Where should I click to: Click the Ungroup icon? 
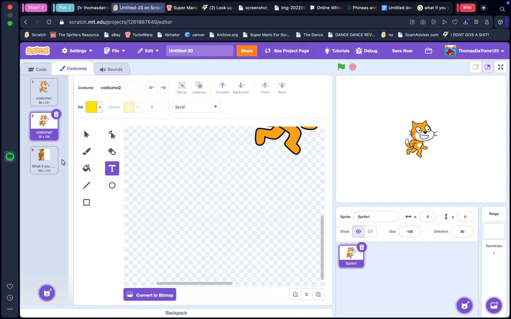click(x=199, y=87)
